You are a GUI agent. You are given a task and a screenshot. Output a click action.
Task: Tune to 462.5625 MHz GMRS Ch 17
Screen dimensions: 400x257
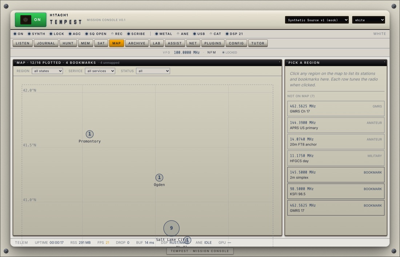pos(336,109)
